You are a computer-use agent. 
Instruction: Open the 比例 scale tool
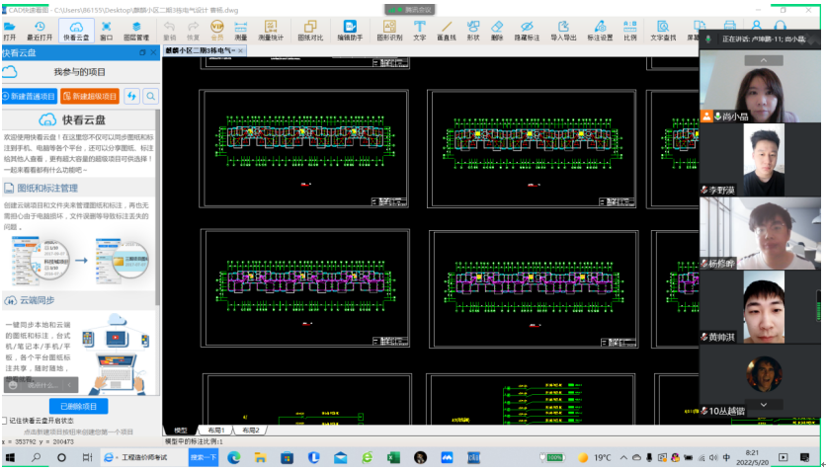coord(629,29)
